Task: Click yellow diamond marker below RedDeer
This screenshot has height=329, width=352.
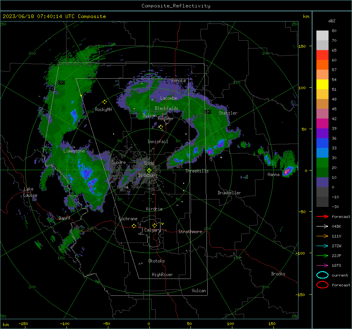Action: pyautogui.click(x=161, y=127)
